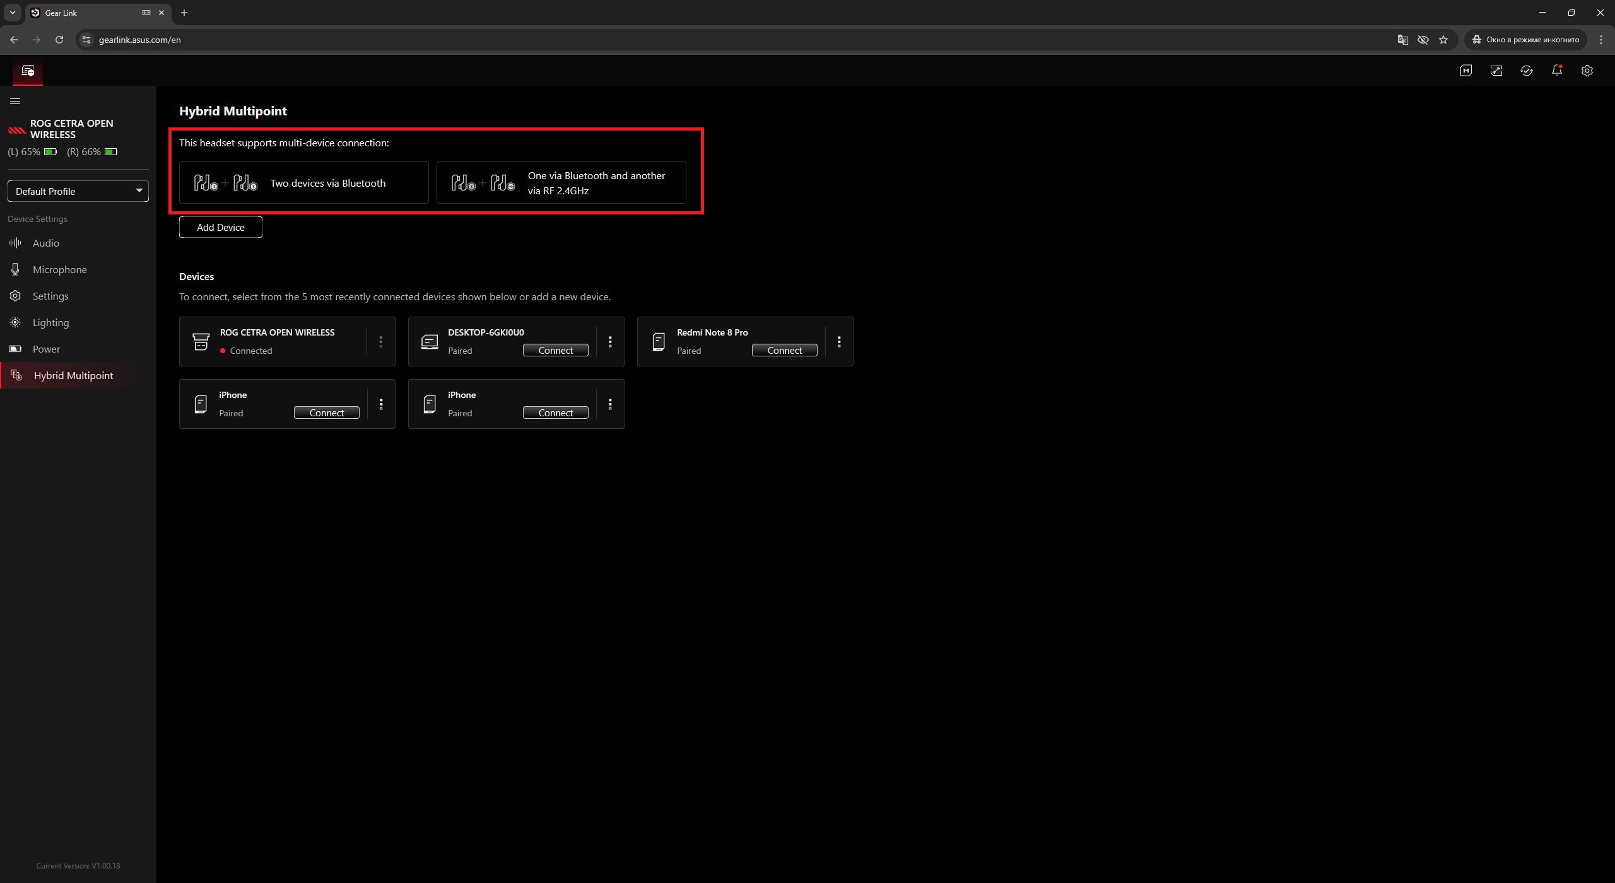Open more options for Redmi Note 8 Pro
The width and height of the screenshot is (1615, 883).
pos(839,341)
